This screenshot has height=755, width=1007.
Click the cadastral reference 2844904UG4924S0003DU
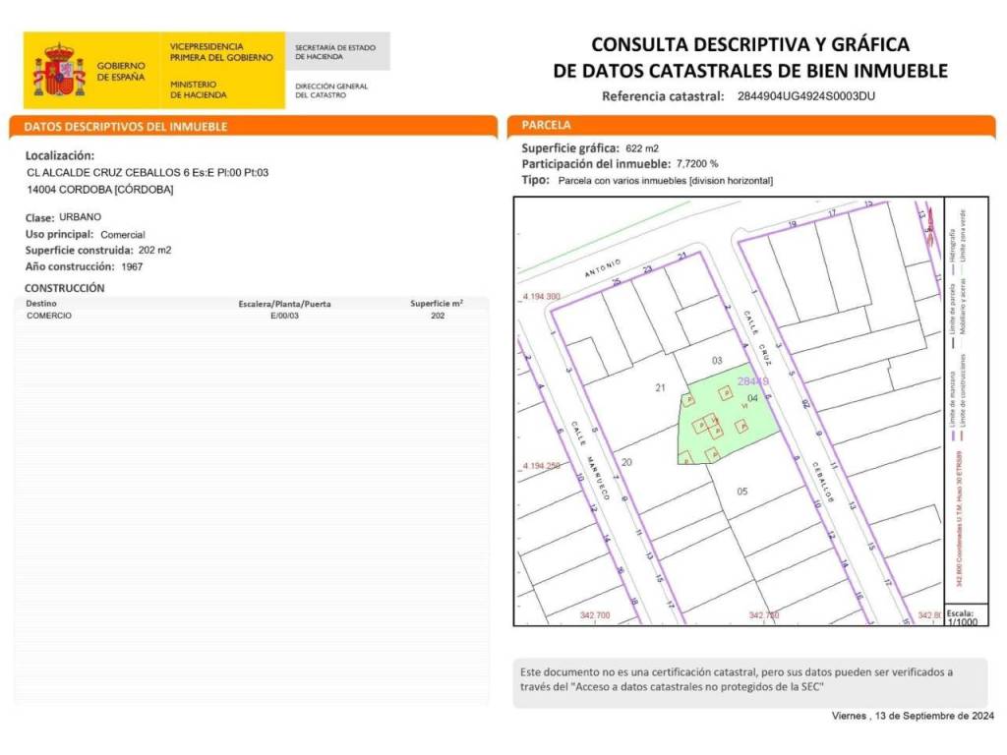[805, 96]
